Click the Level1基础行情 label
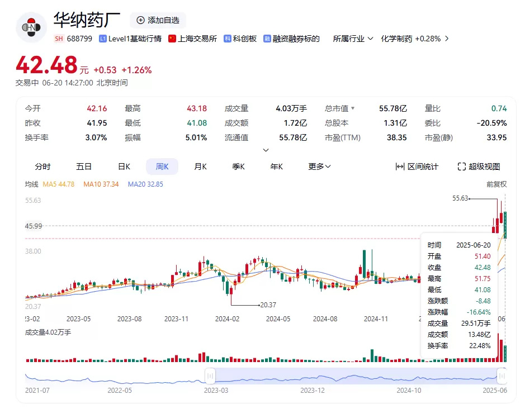 coord(135,39)
